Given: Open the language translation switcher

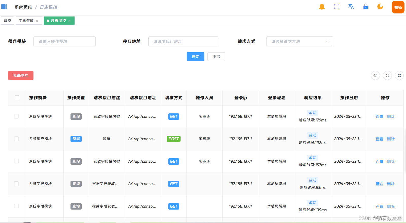Looking at the screenshot, I should click(x=351, y=6).
